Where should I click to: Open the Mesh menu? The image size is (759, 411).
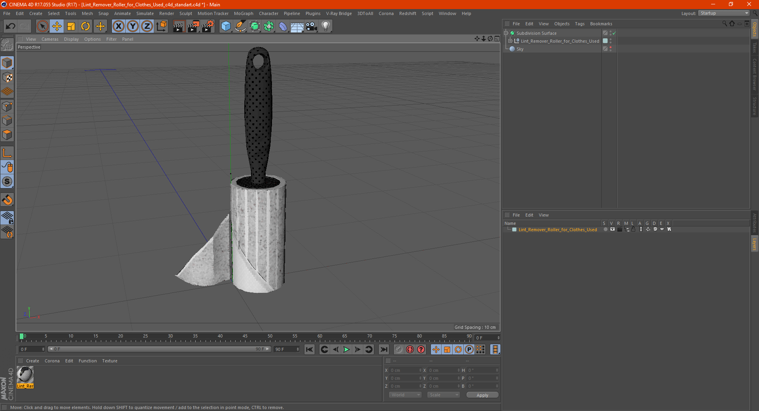click(87, 13)
